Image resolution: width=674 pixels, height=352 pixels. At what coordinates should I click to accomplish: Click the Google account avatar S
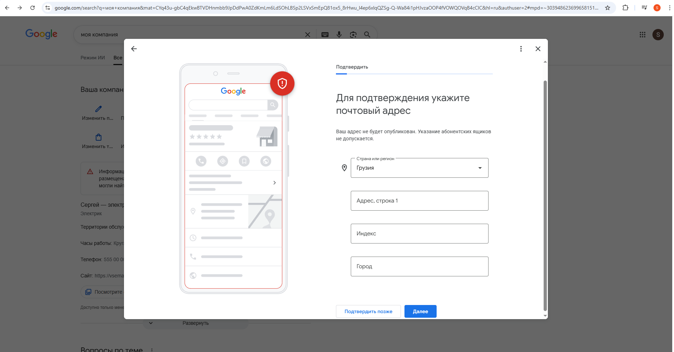(658, 35)
